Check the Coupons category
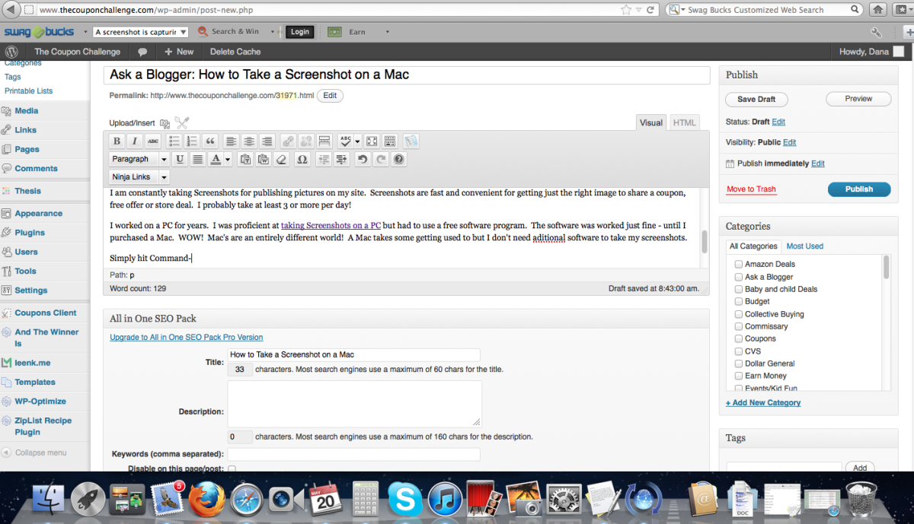The height and width of the screenshot is (524, 914). [739, 338]
